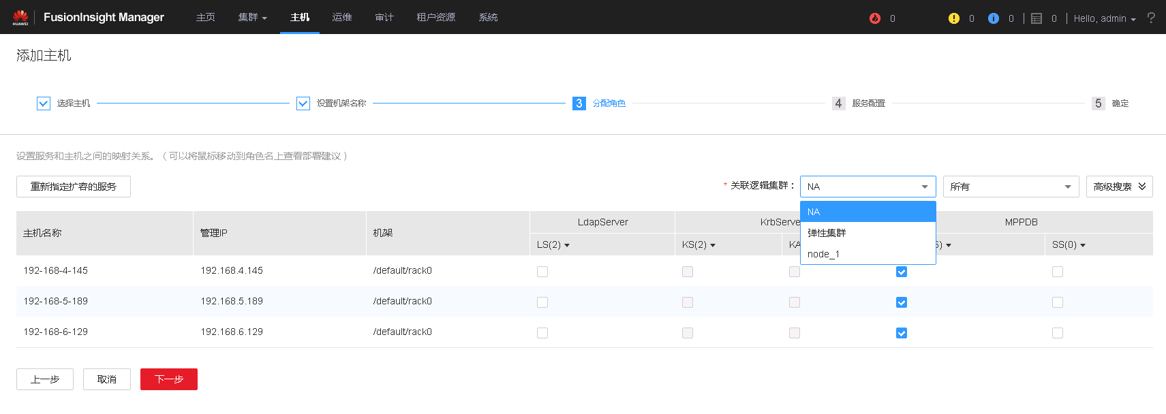The image size is (1166, 414).
Task: Check SS box for host 192-168-6-129
Action: coord(1058,333)
